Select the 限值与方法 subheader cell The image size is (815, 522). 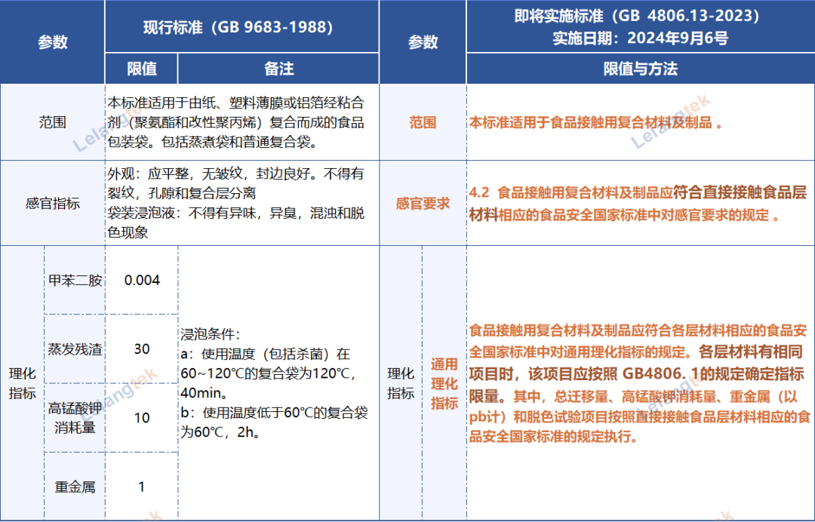pos(640,69)
